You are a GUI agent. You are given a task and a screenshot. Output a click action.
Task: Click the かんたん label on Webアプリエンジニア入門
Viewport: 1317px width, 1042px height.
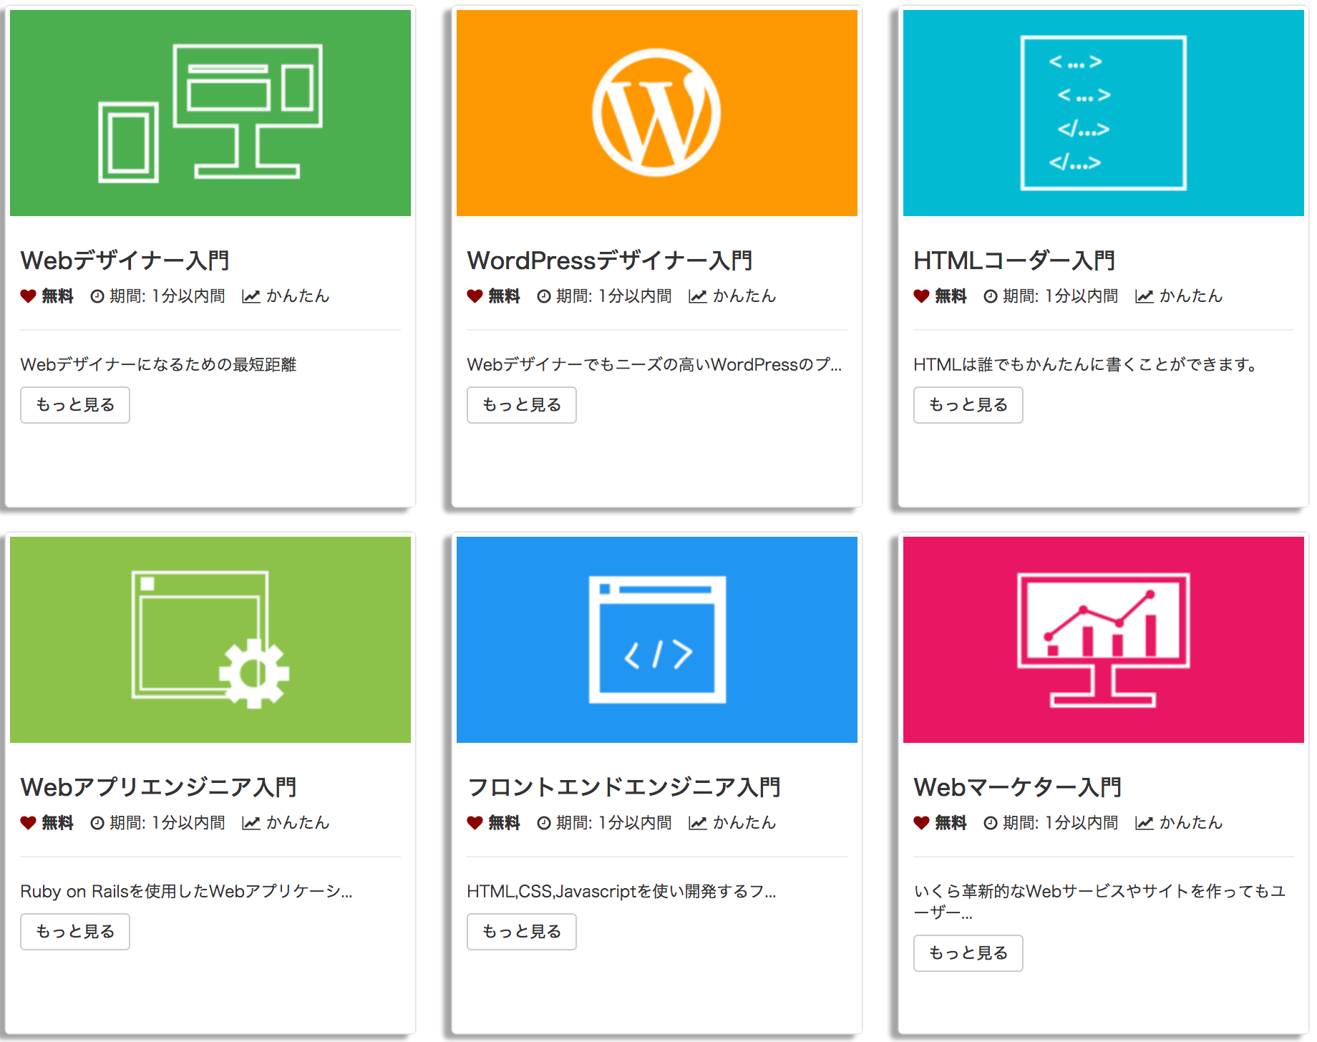click(298, 823)
